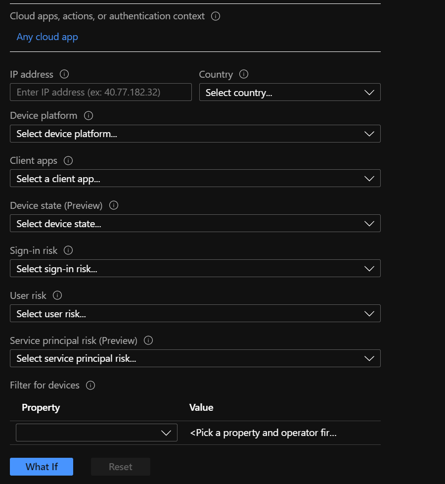Expand the Select device state dropdown

(x=195, y=224)
